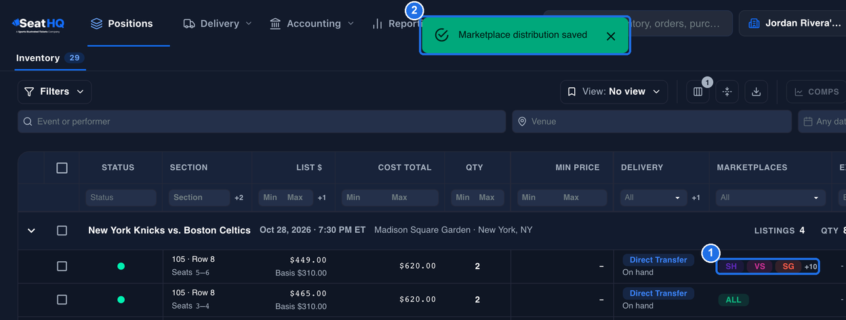Open the Marketplaces All filter dropdown
This screenshot has height=320, width=846.
771,198
